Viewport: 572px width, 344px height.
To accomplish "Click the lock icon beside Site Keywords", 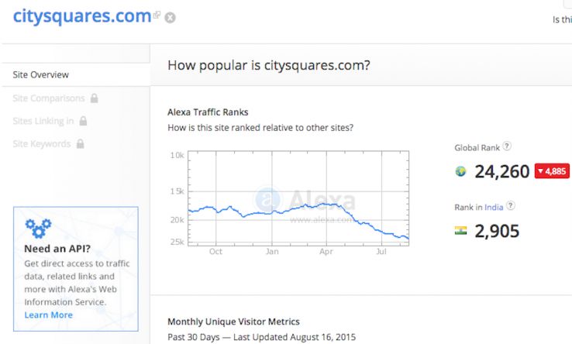I will pyautogui.click(x=81, y=144).
